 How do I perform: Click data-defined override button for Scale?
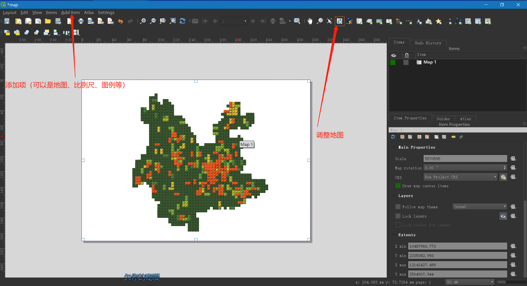(x=513, y=158)
